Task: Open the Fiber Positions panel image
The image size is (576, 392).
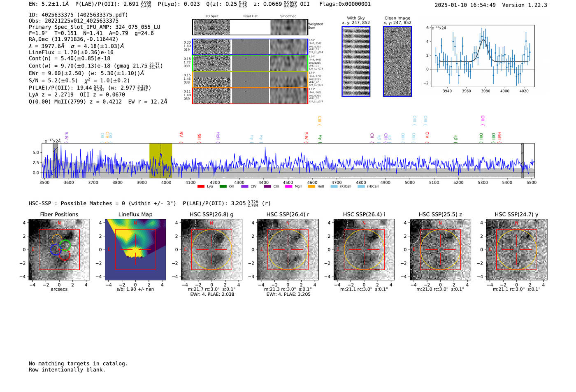Action: [x=59, y=250]
